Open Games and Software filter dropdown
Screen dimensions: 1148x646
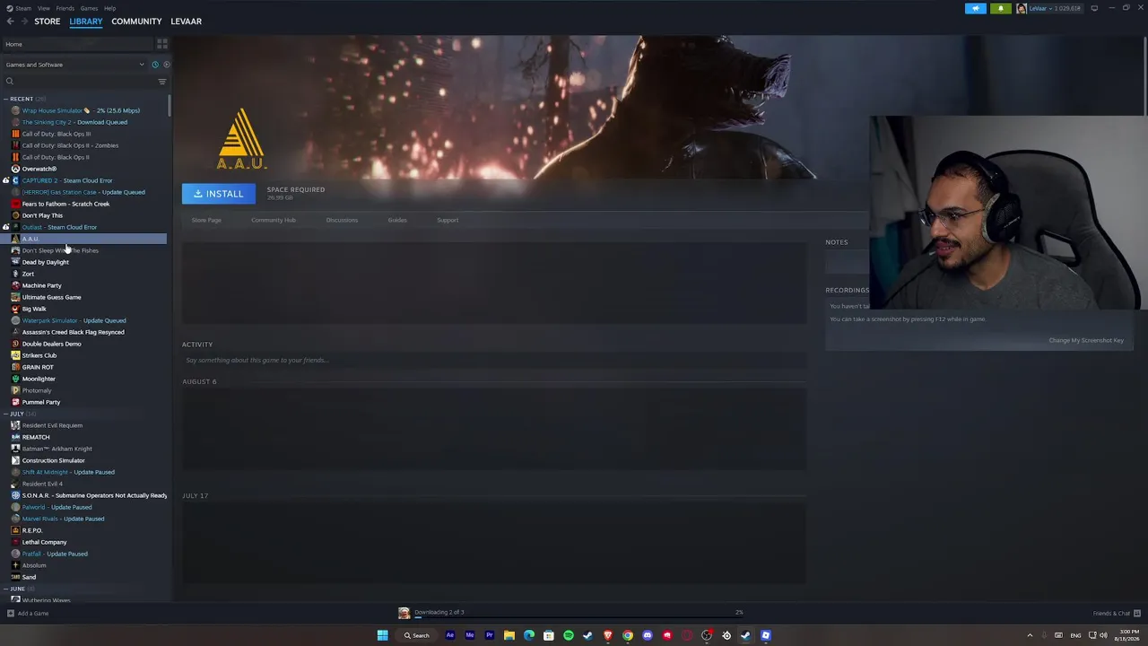click(74, 65)
